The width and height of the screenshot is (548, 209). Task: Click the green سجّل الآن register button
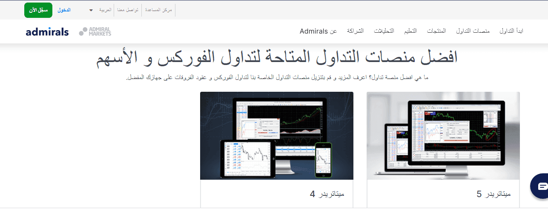38,10
